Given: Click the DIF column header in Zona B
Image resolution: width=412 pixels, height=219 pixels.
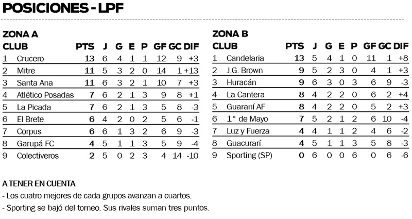Looking at the screenshot, I should pyautogui.click(x=401, y=46).
